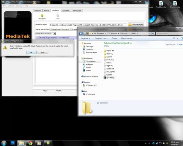183x146 pixels.
Task: Click the Stop icon in flash tool
Action: 58,16
